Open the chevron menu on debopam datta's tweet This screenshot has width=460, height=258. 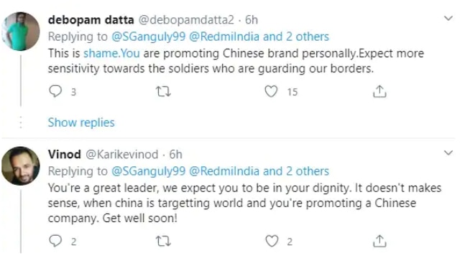pos(448,19)
